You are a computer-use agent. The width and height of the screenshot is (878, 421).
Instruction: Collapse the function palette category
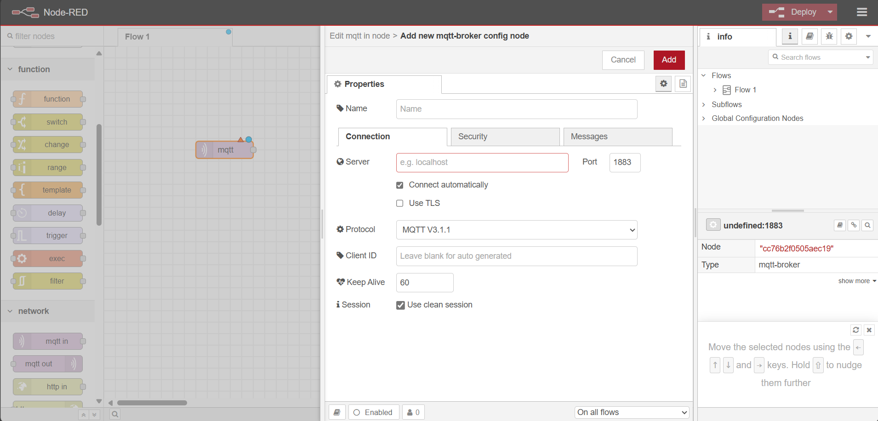click(48, 69)
